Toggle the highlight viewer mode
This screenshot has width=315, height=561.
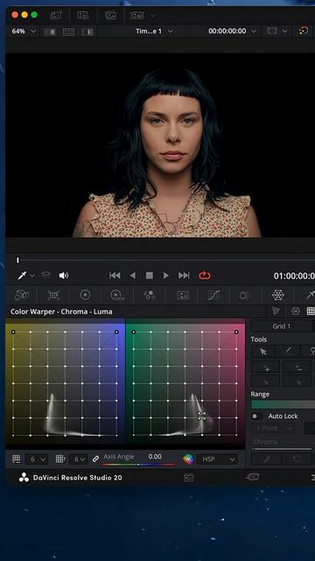coord(87,32)
